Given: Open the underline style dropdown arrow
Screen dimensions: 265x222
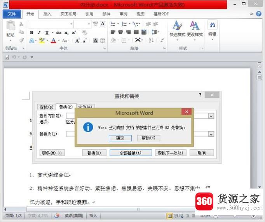Looking at the screenshot, I should click(52, 33).
